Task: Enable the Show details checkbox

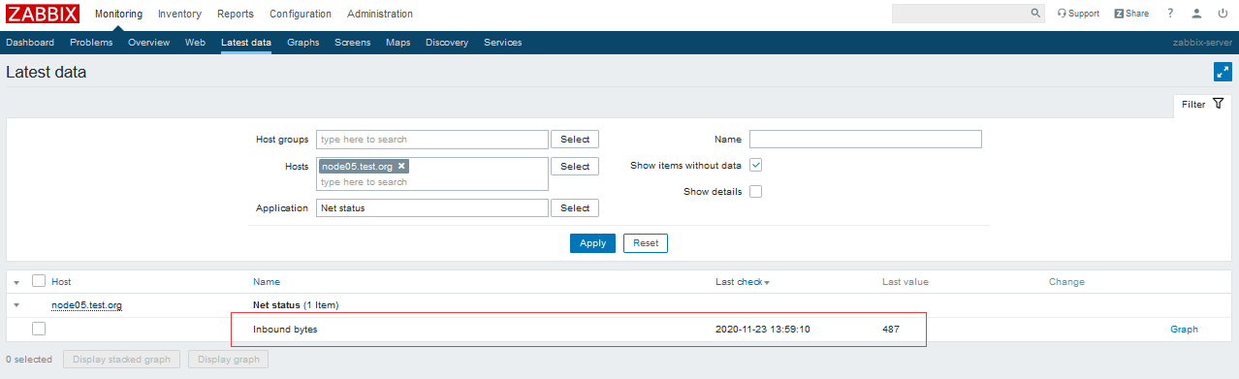Action: pos(756,191)
